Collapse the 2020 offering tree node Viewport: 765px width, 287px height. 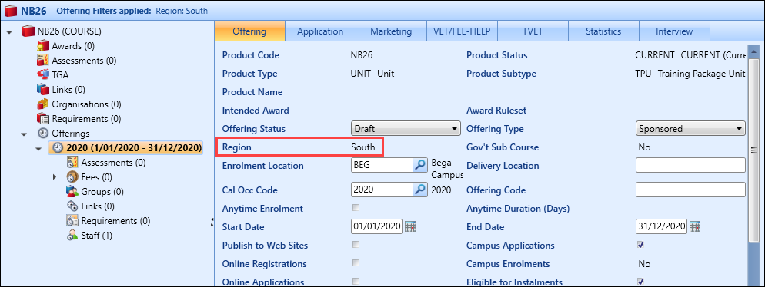pos(38,148)
